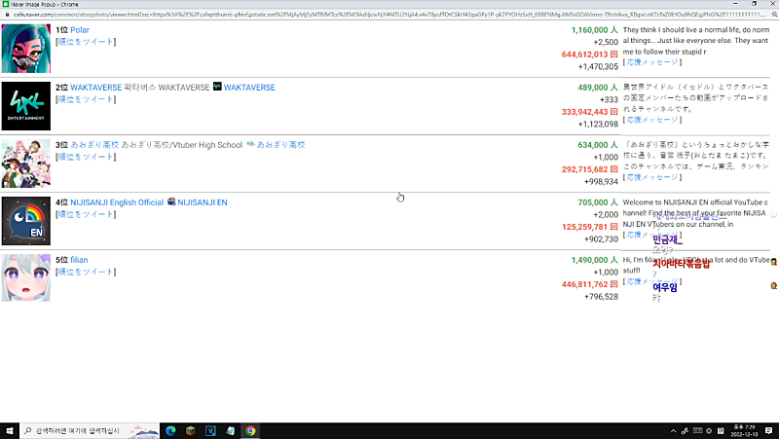Image resolution: width=779 pixels, height=439 pixels.
Task: Open filian channel link
Action: click(79, 260)
